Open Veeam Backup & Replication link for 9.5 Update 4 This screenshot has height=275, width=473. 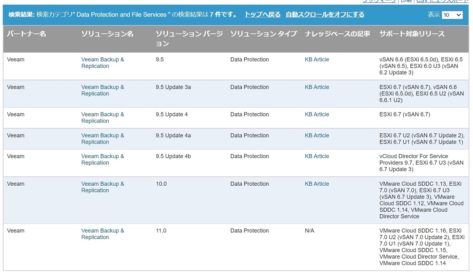102,118
